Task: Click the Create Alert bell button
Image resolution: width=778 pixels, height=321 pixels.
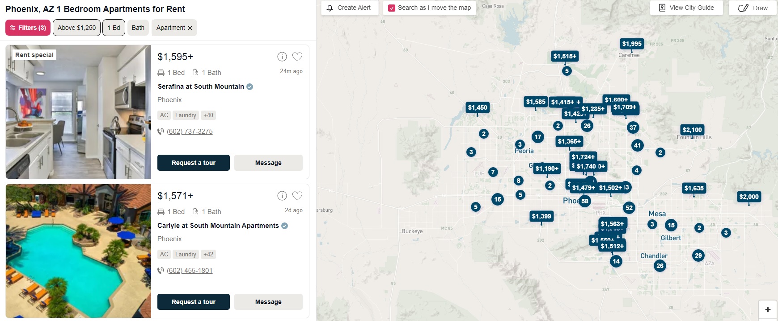Action: [x=349, y=8]
